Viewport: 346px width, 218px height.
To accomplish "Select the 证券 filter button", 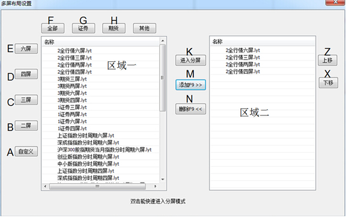I will click(x=83, y=28).
